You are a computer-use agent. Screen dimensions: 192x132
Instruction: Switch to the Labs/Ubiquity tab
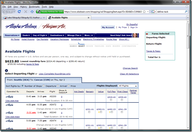pyautogui.click(x=24, y=18)
